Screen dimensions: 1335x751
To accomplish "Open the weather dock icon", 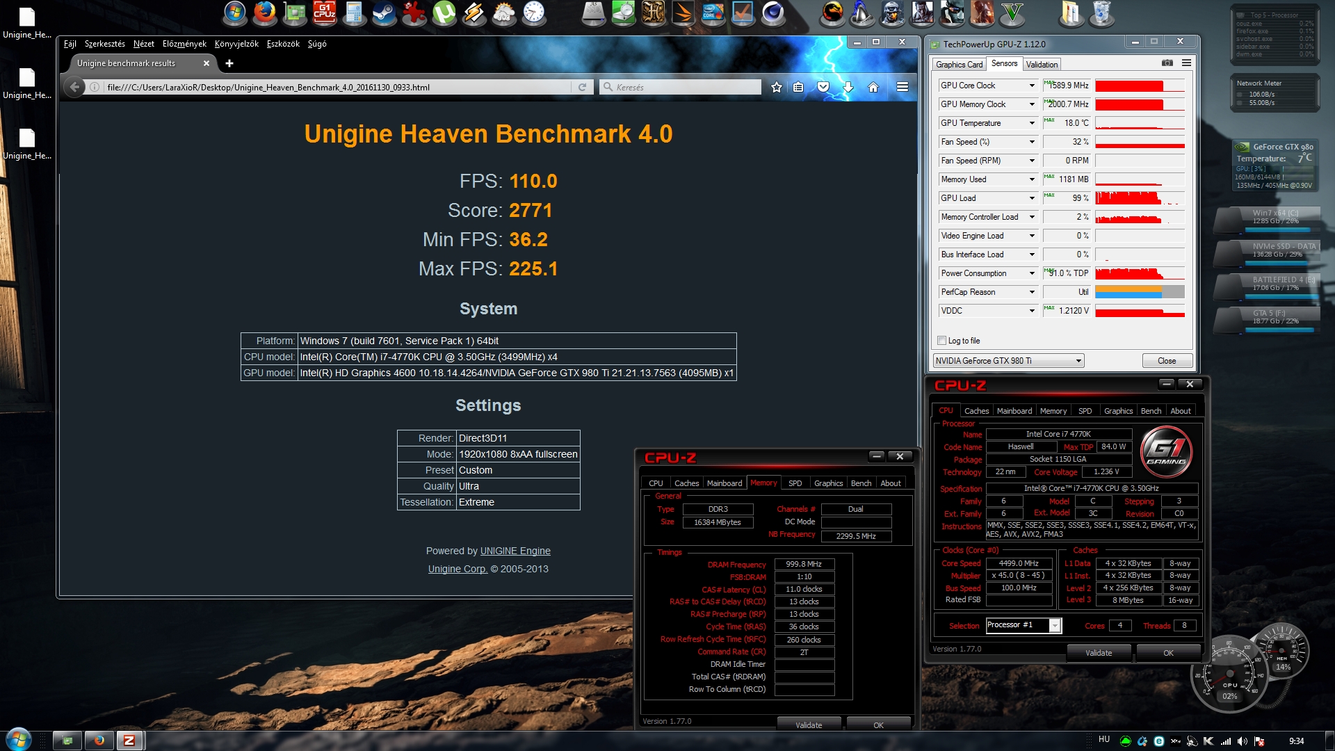I will click(503, 13).
